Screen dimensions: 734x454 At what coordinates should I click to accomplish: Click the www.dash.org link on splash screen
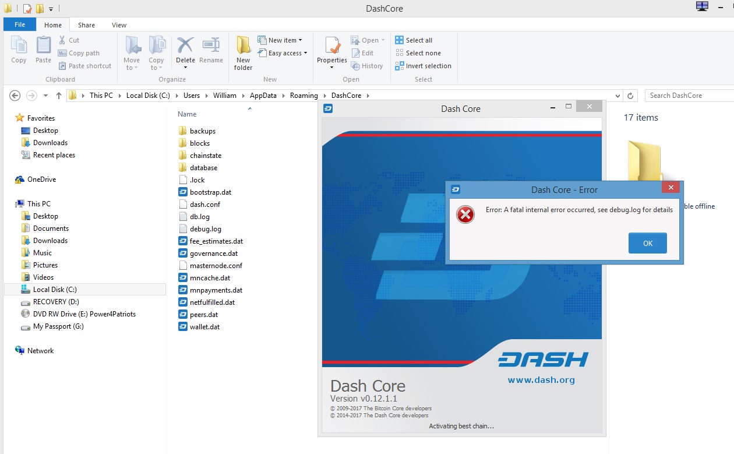pos(541,380)
